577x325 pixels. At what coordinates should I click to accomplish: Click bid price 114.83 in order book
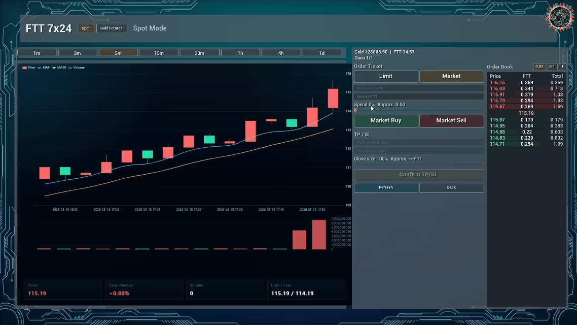pos(497,138)
